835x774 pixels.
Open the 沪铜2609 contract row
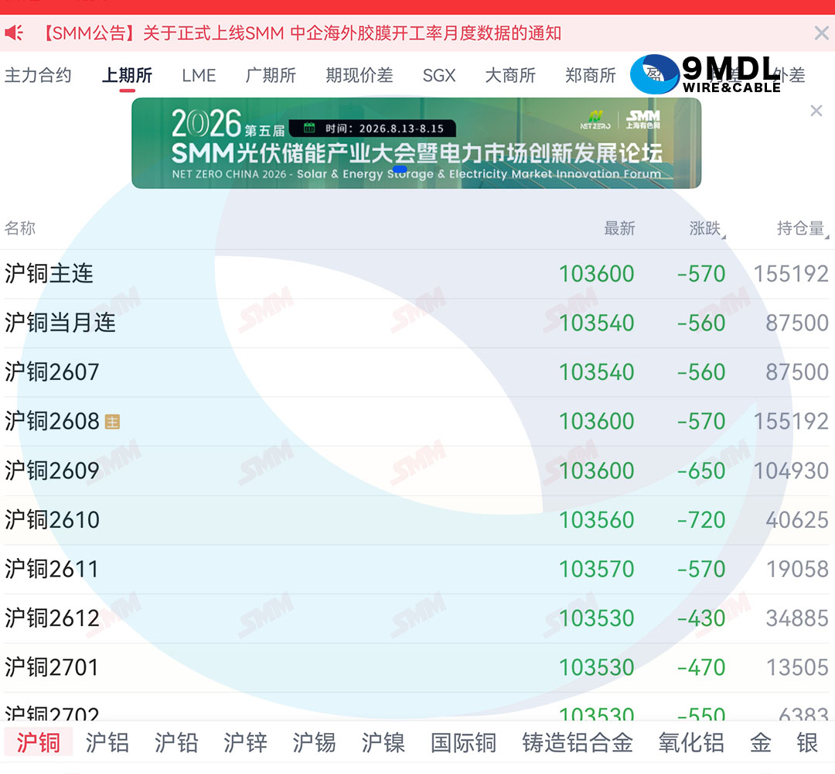417,471
